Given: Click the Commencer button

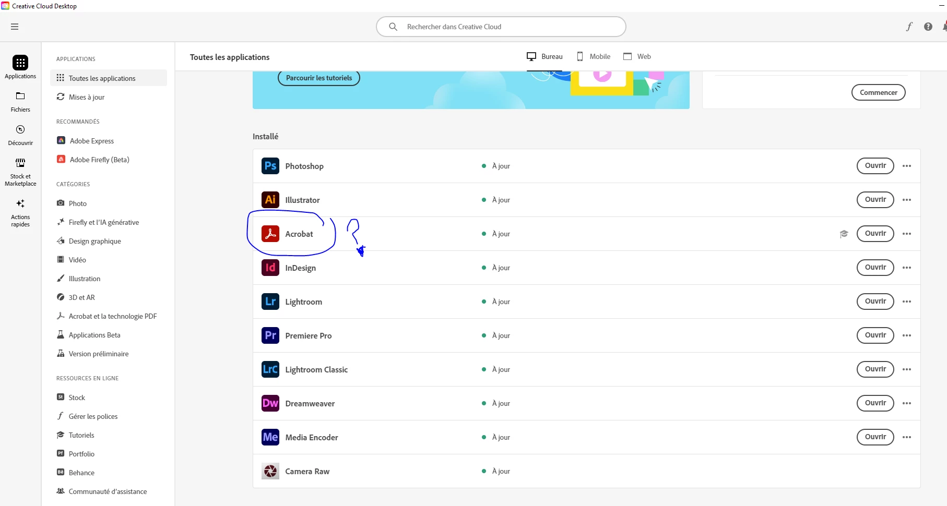Looking at the screenshot, I should point(879,92).
